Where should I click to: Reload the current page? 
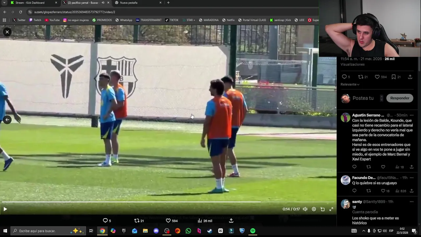tap(20, 12)
